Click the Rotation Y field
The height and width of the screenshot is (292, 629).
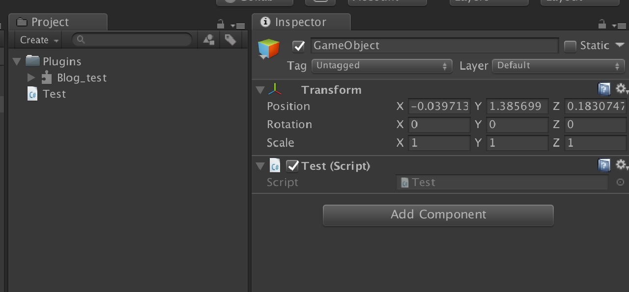click(x=517, y=125)
